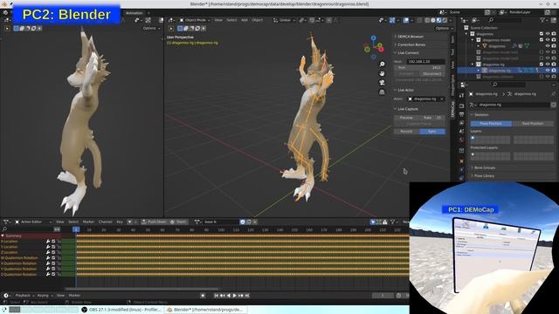The image size is (559, 314).
Task: Click the fake user shield icon in action field
Action: [x=243, y=222]
